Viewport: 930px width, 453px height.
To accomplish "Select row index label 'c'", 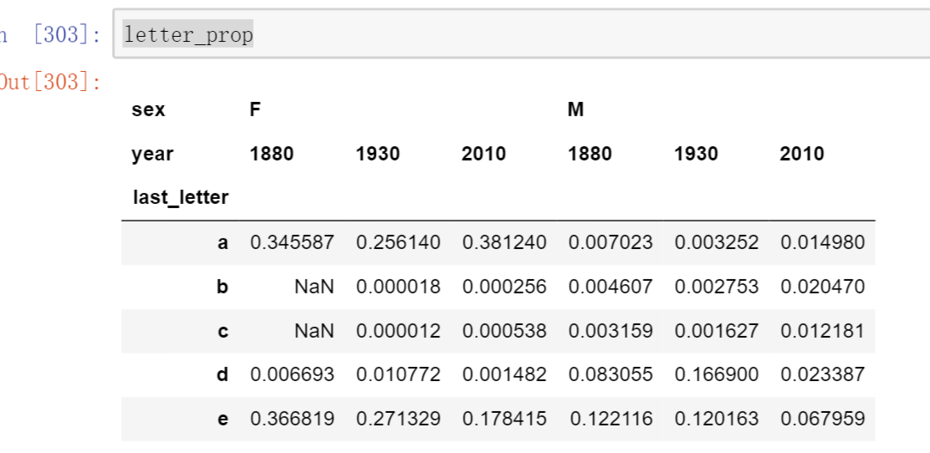I will click(222, 331).
